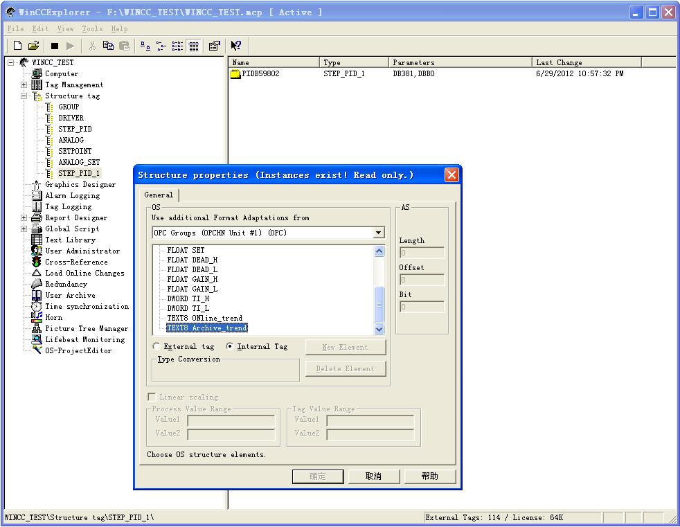Click the Bit input field

(422, 307)
